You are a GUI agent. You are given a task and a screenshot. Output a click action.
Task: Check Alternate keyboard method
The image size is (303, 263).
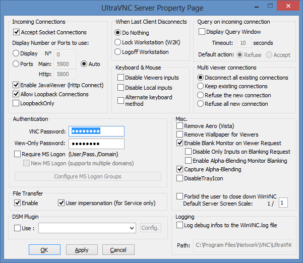click(x=121, y=100)
